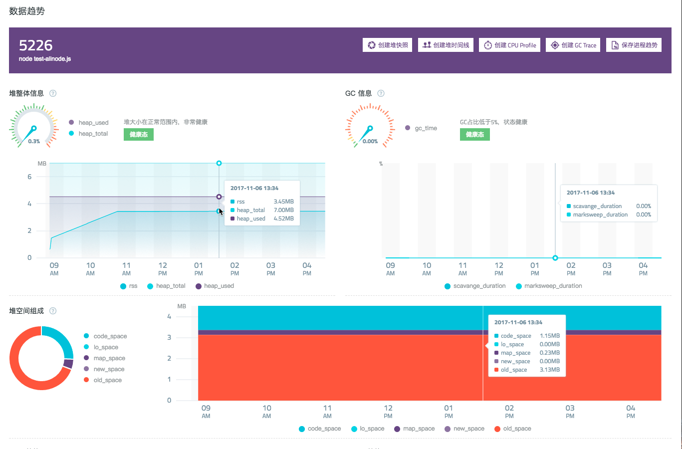The width and height of the screenshot is (682, 449).
Task: Click the clock icon on 创建 CPU Profile button
Action: 487,44
